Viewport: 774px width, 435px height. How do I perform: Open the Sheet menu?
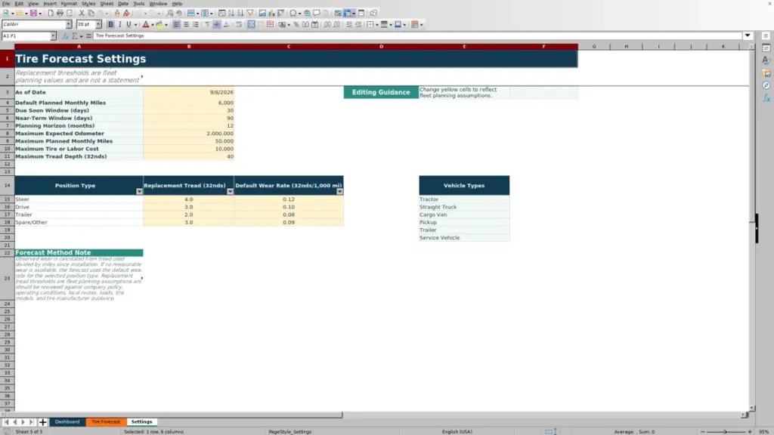tap(107, 4)
